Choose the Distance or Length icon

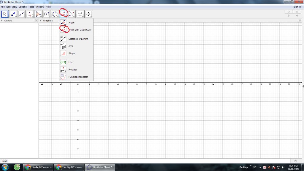[63, 39]
